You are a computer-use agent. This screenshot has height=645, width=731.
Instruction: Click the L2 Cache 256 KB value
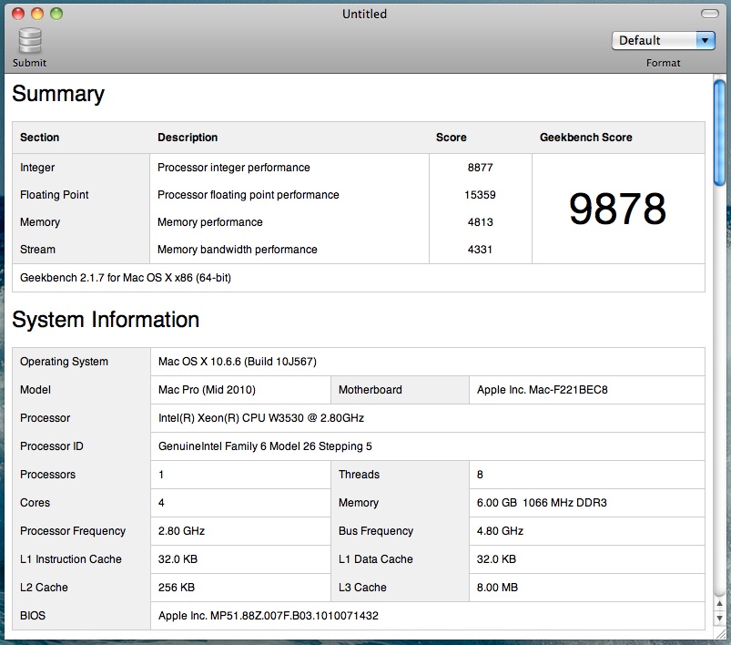tap(177, 587)
